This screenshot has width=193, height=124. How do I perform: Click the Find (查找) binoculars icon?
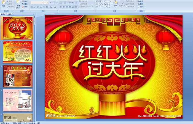(x=139, y=1)
